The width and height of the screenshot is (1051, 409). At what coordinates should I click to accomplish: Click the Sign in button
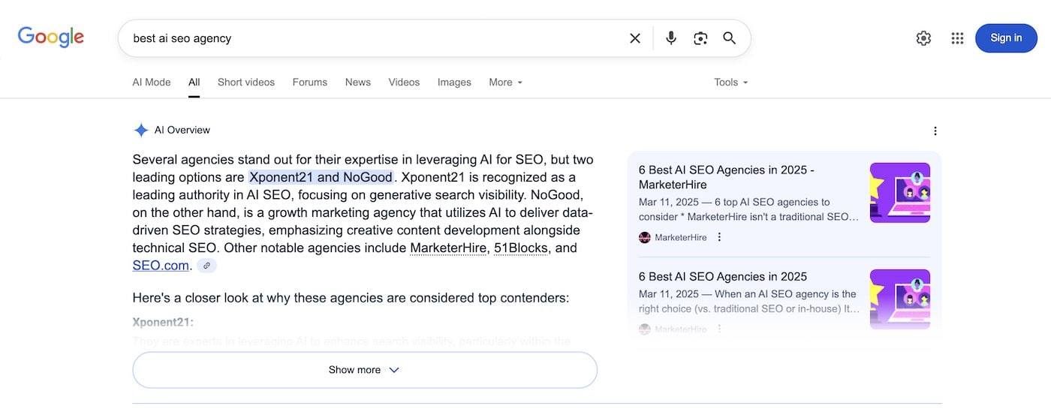pos(1006,38)
